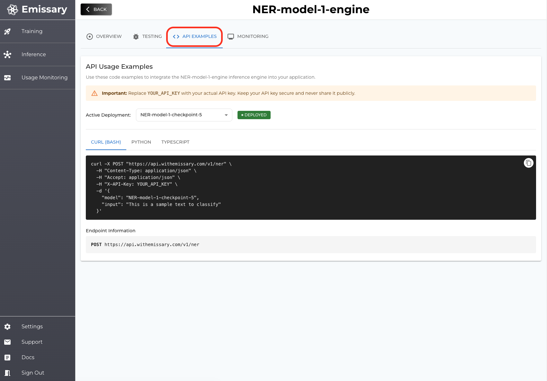Show the TypeScript example
Viewport: 547px width, 381px height.
click(x=175, y=142)
